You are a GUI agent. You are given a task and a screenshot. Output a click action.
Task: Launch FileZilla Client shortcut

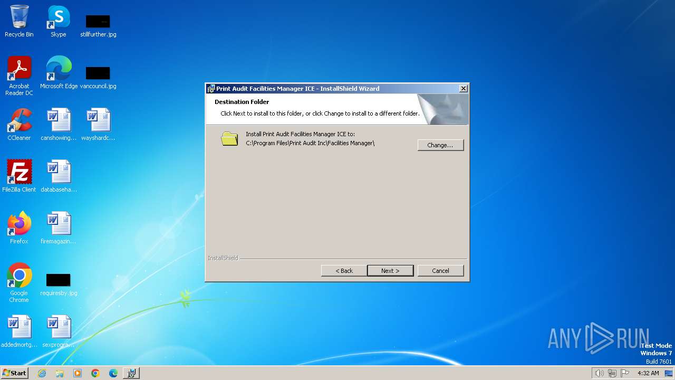point(19,176)
